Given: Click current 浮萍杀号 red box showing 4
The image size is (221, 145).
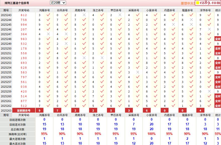Looking at the screenshot, I should click(200, 110).
